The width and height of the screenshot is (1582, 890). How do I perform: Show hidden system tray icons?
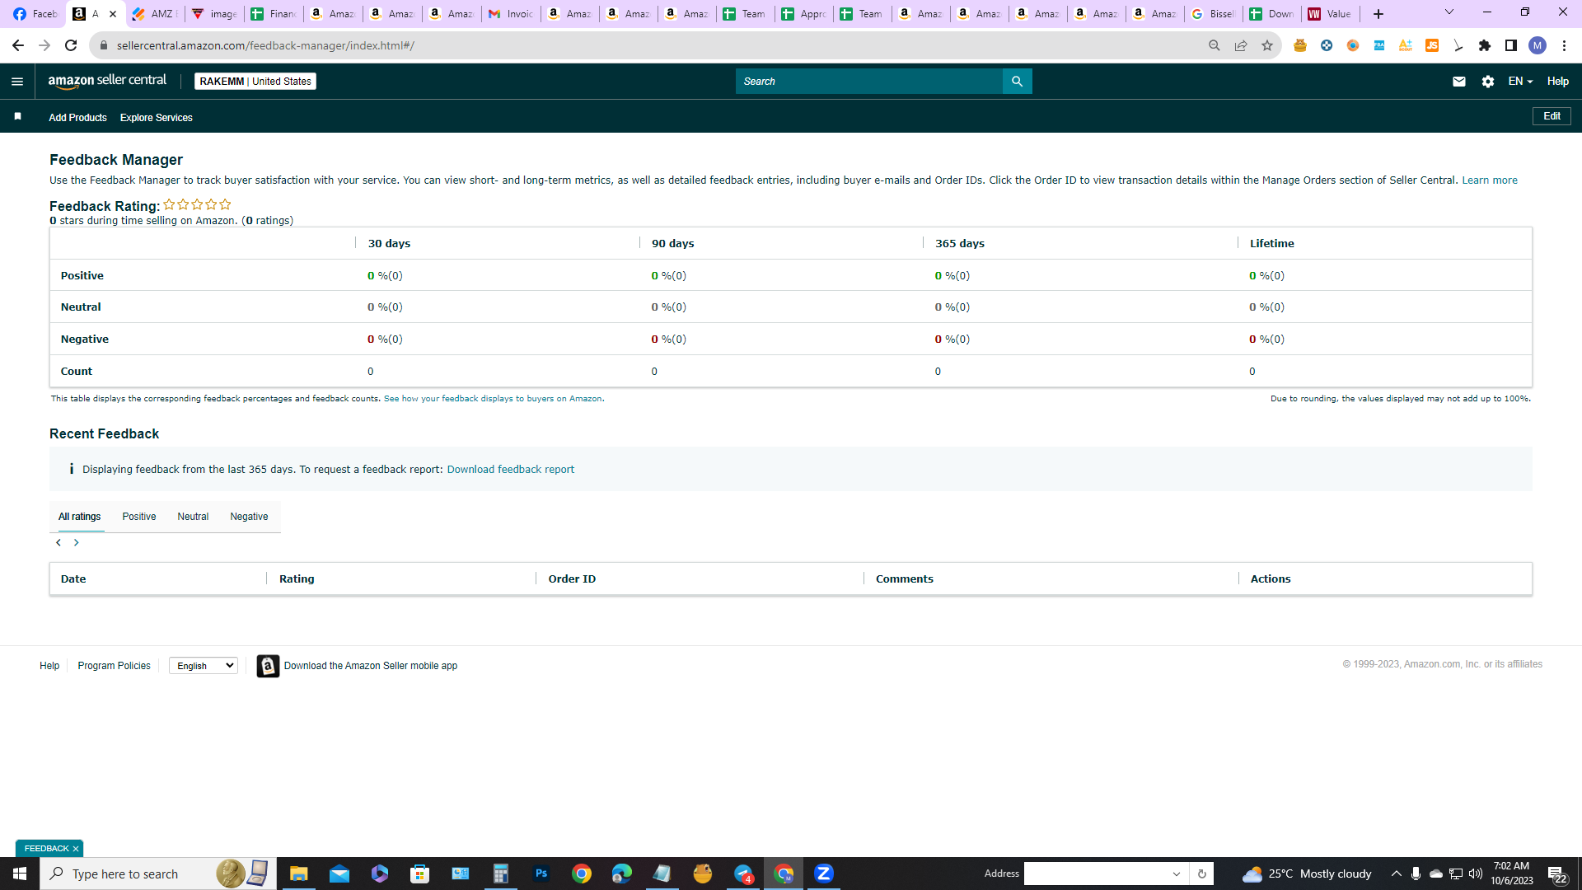pyautogui.click(x=1397, y=874)
